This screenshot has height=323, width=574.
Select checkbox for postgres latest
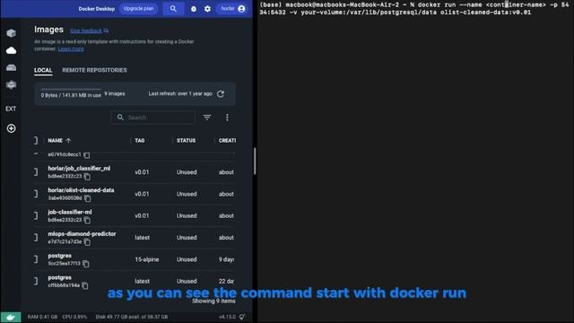tap(36, 281)
